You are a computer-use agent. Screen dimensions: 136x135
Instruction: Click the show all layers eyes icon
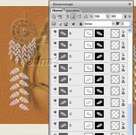(x=54, y=24)
